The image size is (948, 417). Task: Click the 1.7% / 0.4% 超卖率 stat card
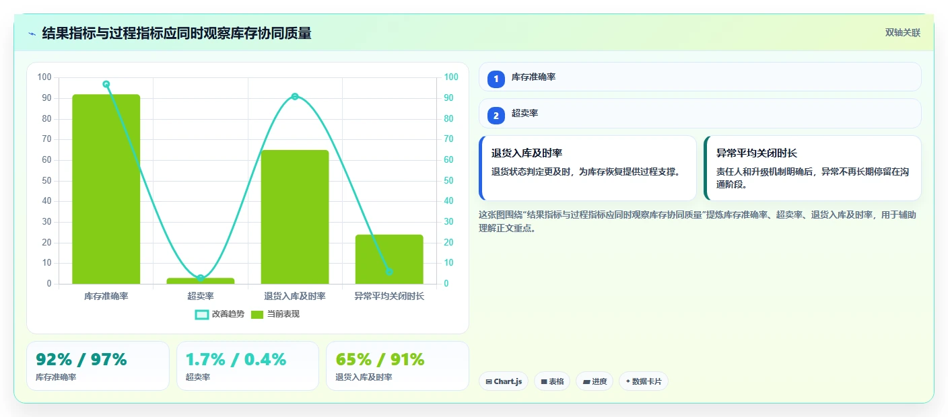point(248,366)
